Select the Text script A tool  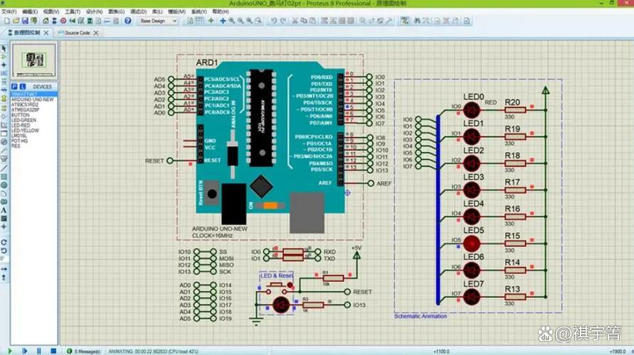pyautogui.click(x=4, y=210)
